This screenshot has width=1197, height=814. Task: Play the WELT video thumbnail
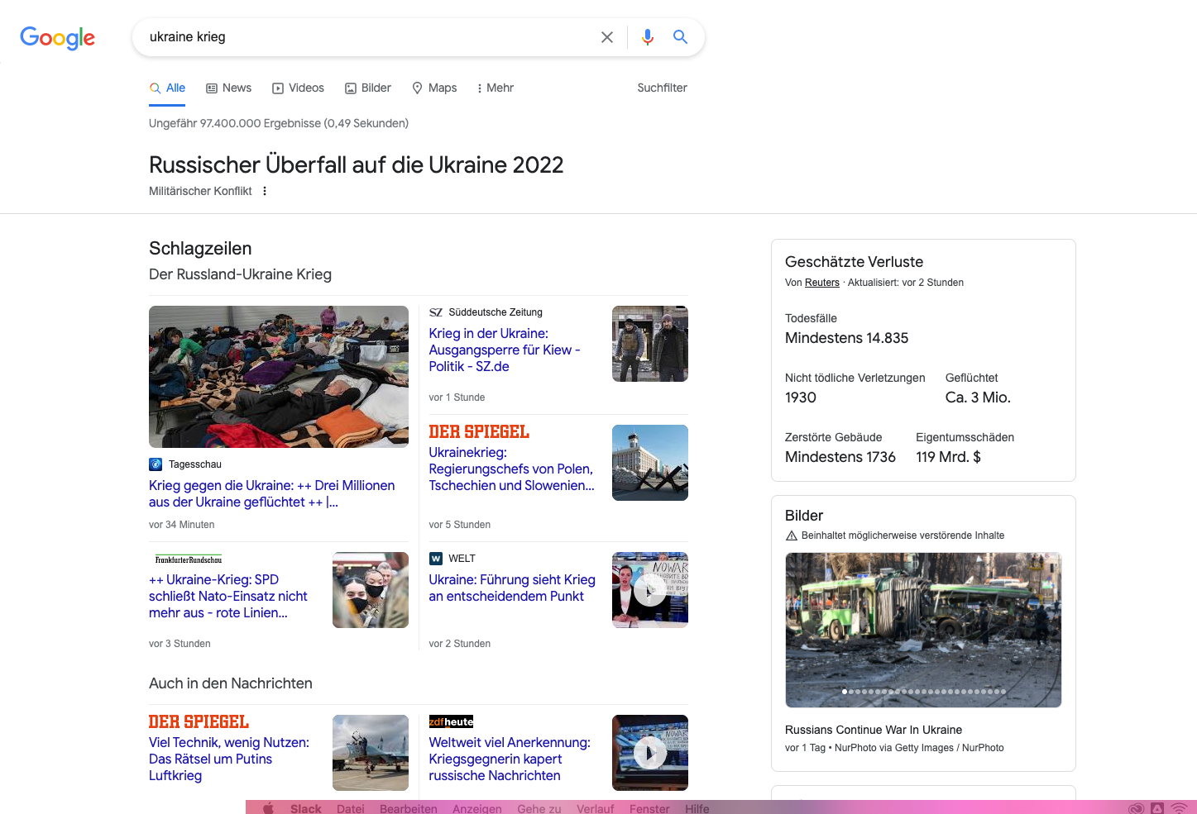650,590
